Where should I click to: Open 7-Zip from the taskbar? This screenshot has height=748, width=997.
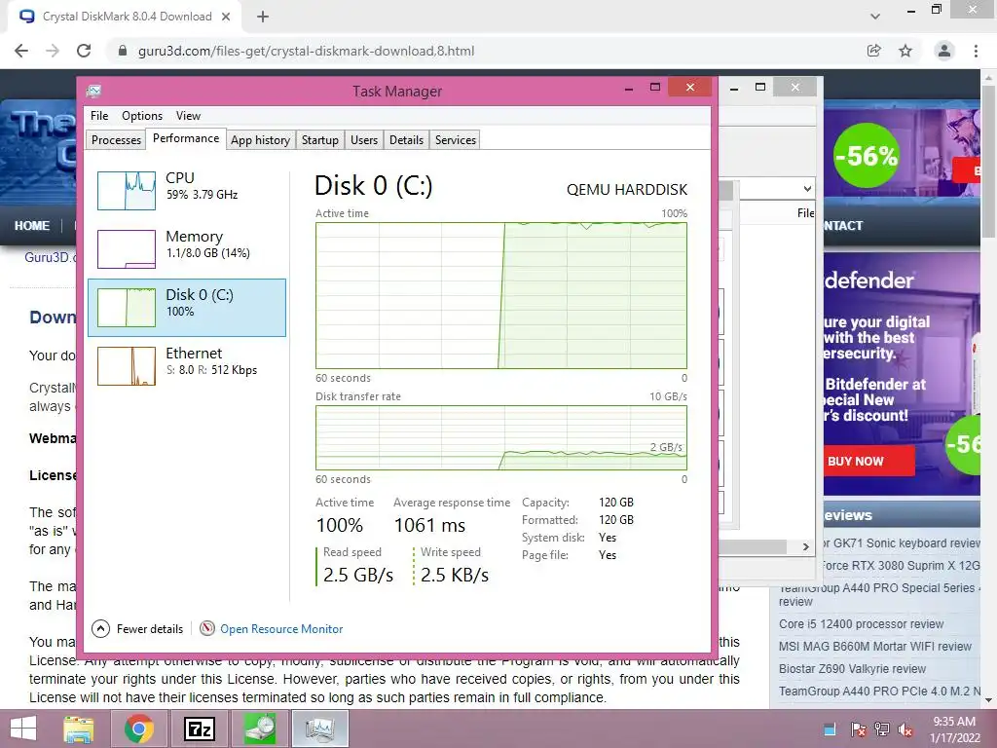199,729
